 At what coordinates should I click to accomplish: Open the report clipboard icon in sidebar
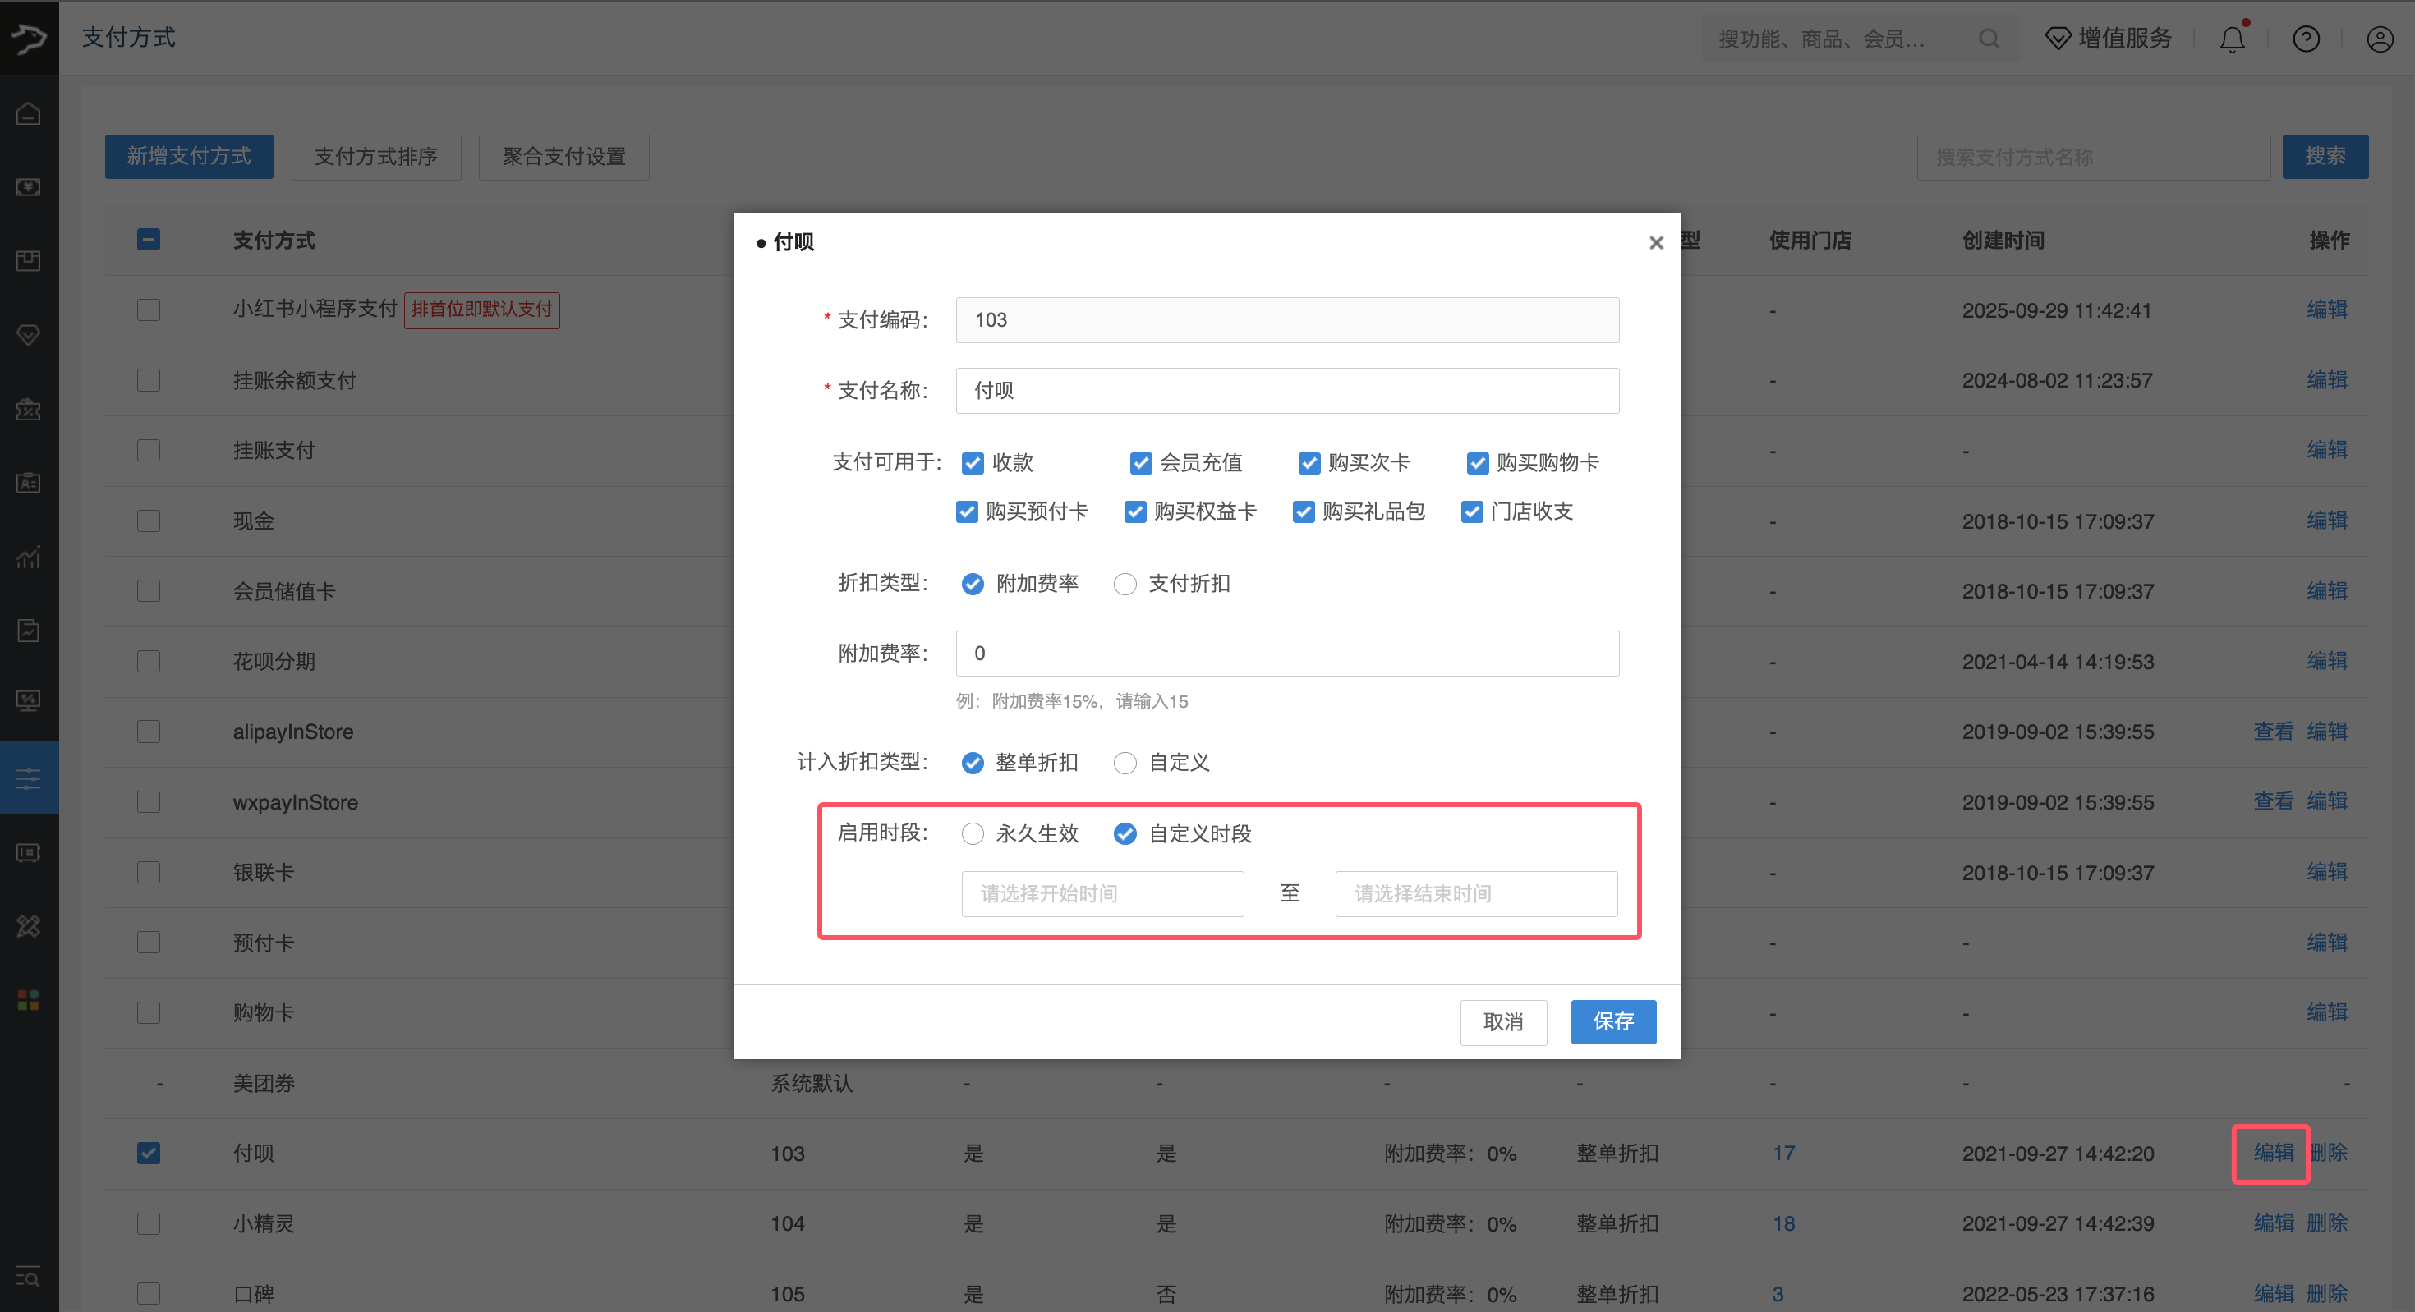click(x=28, y=631)
